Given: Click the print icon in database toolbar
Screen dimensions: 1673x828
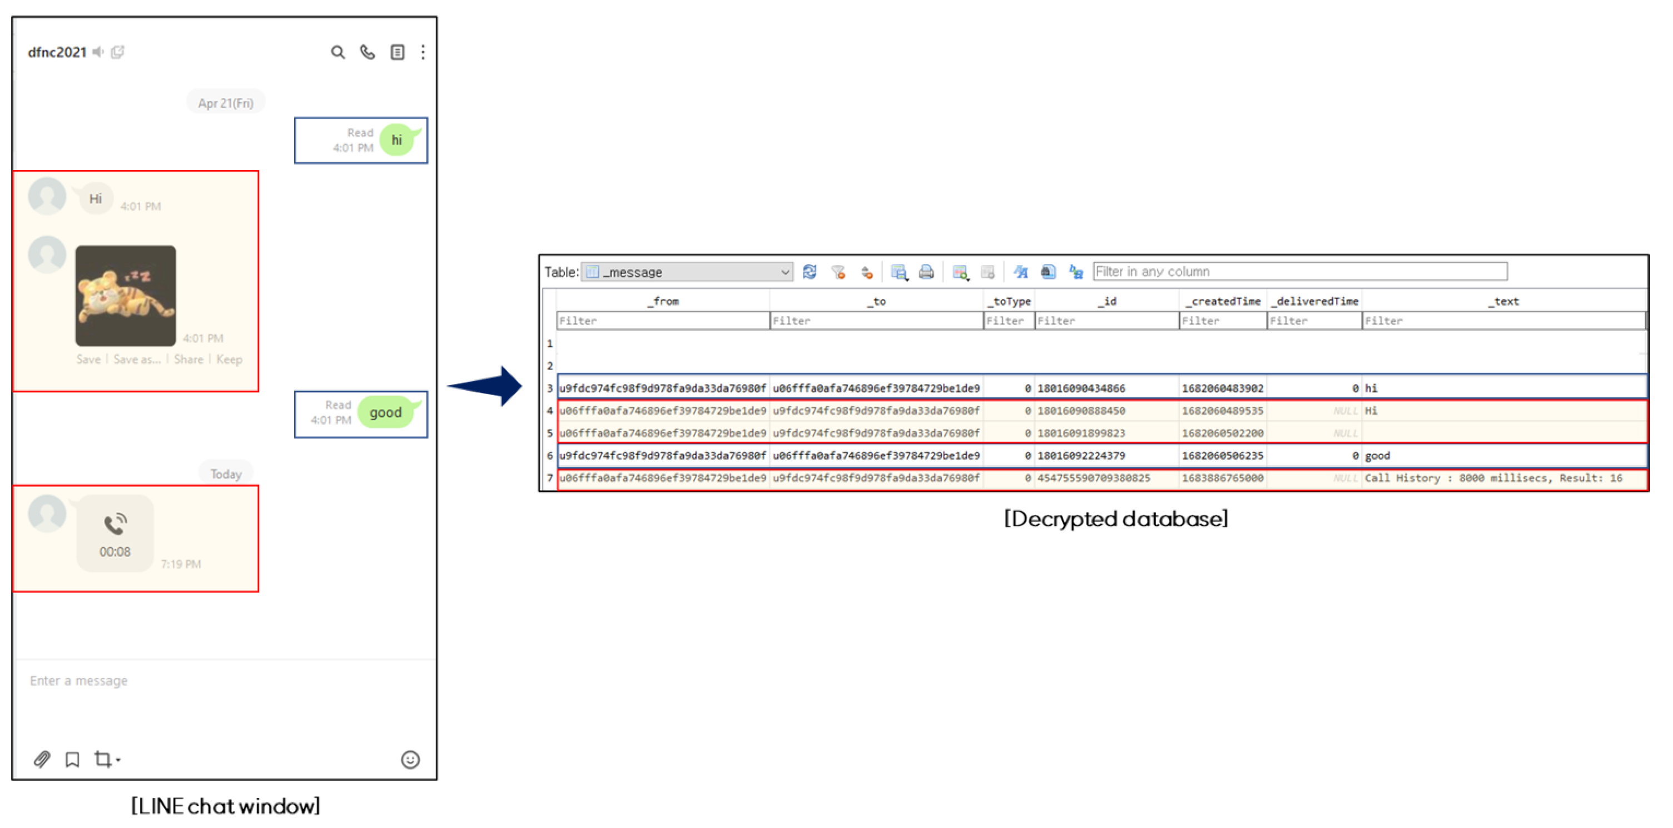Looking at the screenshot, I should [x=926, y=272].
